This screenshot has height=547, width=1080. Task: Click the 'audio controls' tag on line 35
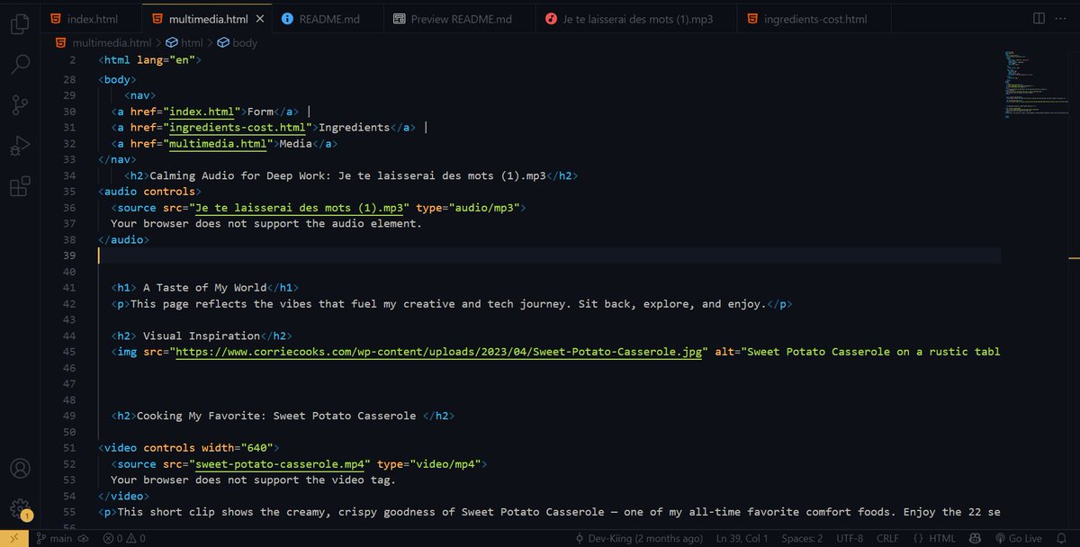point(149,192)
